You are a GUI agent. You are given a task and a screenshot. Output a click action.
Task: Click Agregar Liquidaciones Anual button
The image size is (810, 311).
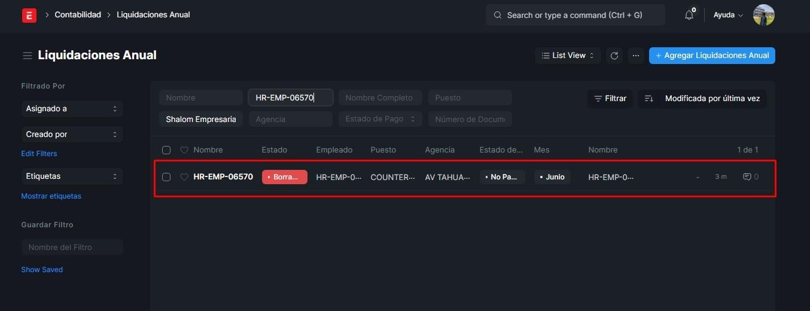712,56
